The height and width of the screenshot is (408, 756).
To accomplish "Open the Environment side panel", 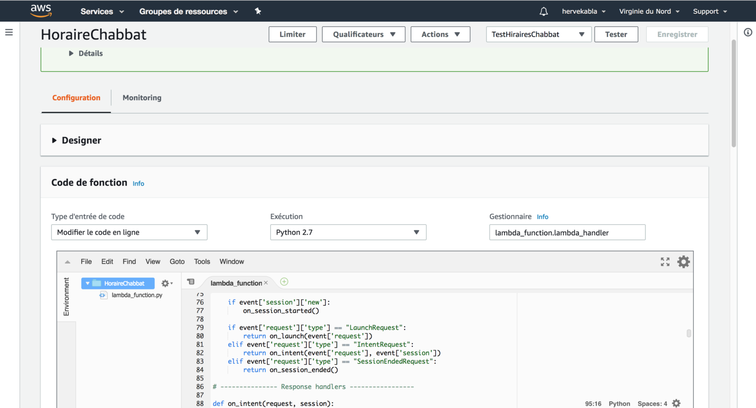I will pyautogui.click(x=66, y=297).
